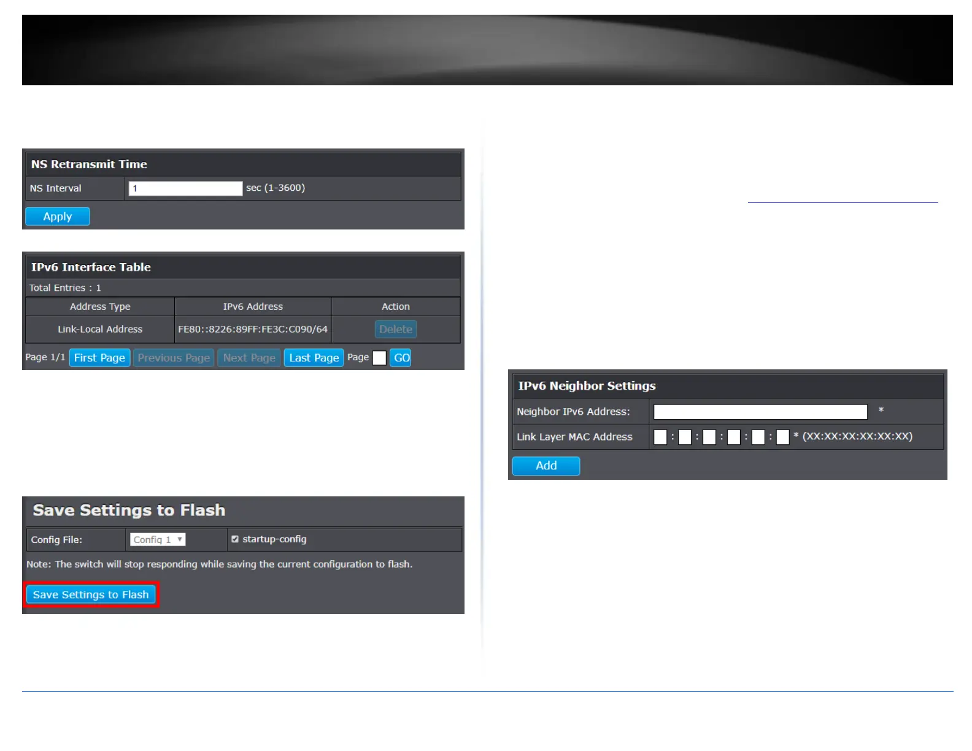Click the Action column header

coord(396,307)
